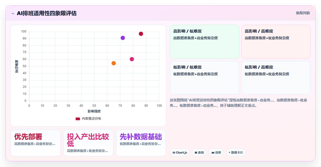Open the 高影响 / 低难度 quadrant card
The width and height of the screenshot is (321, 167).
pos(204,42)
